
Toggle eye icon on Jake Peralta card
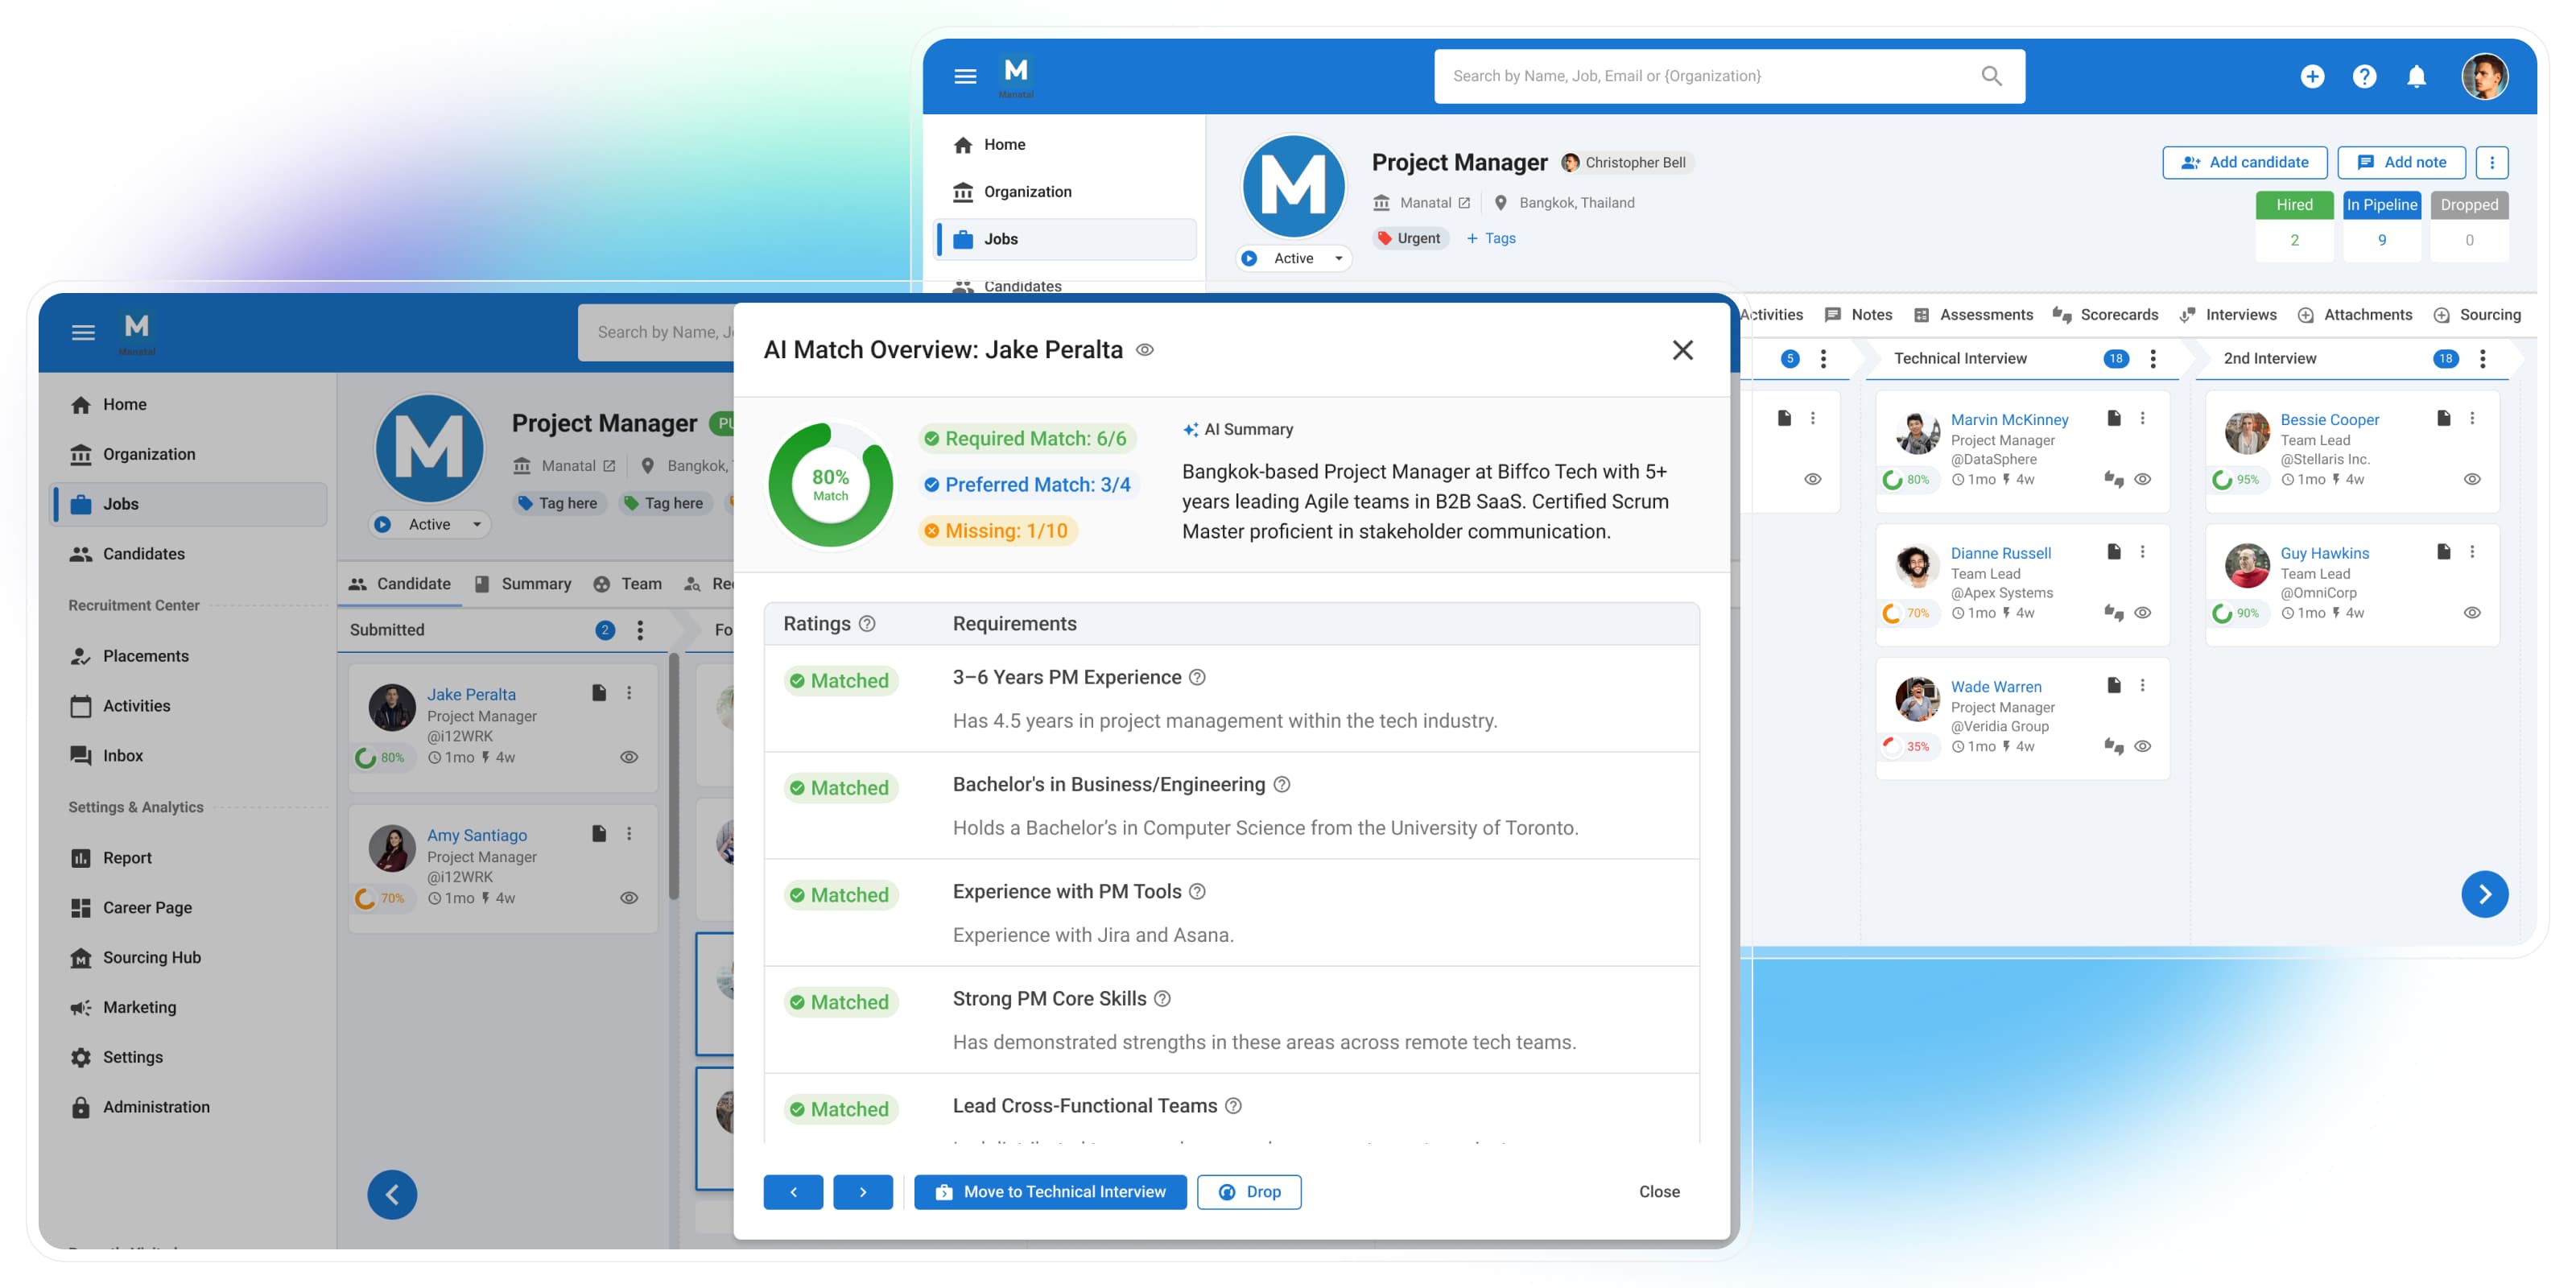[629, 757]
